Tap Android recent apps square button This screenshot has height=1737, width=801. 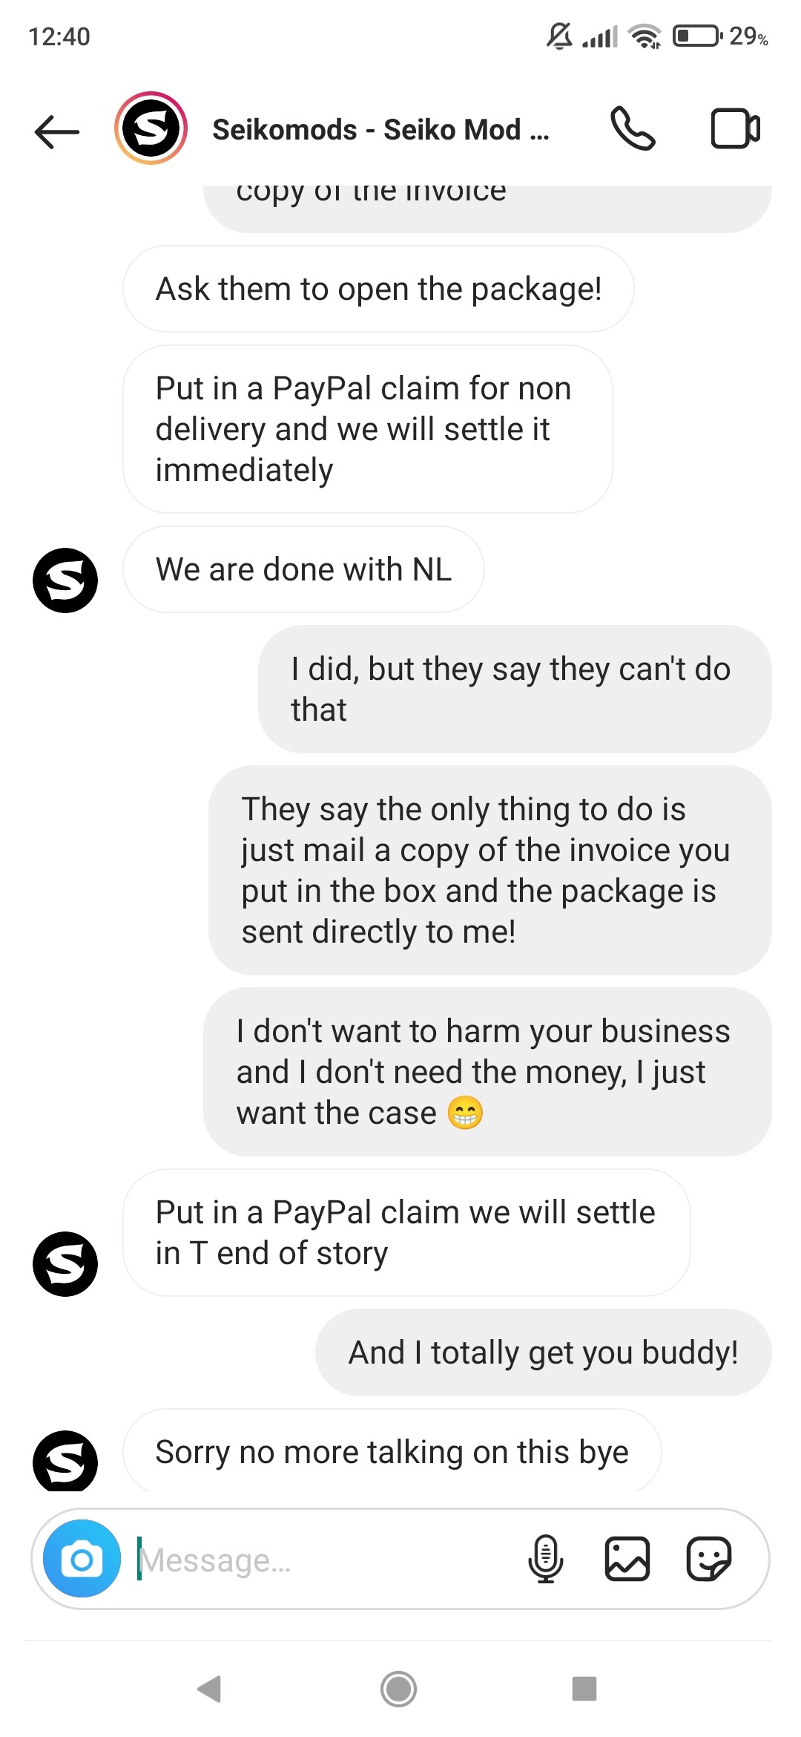point(584,1689)
